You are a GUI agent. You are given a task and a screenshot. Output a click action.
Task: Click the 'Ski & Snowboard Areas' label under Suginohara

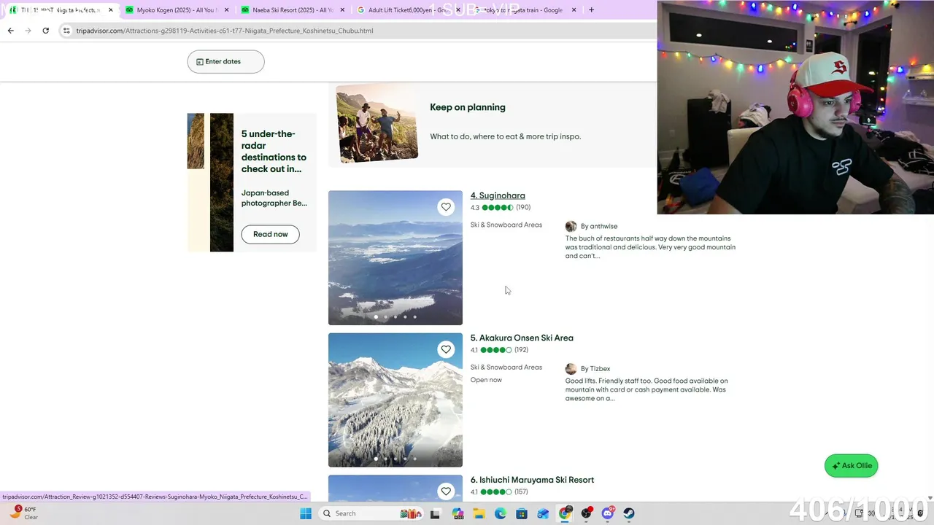pos(506,225)
